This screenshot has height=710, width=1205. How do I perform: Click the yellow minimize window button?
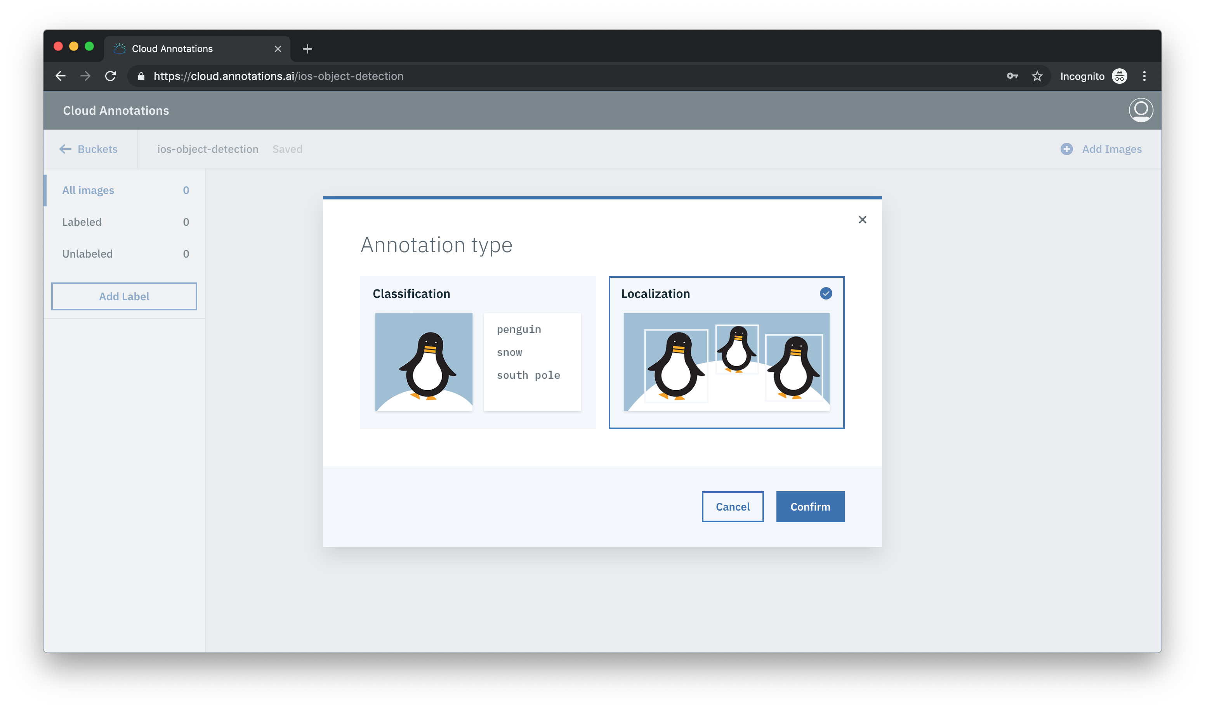[x=74, y=47]
